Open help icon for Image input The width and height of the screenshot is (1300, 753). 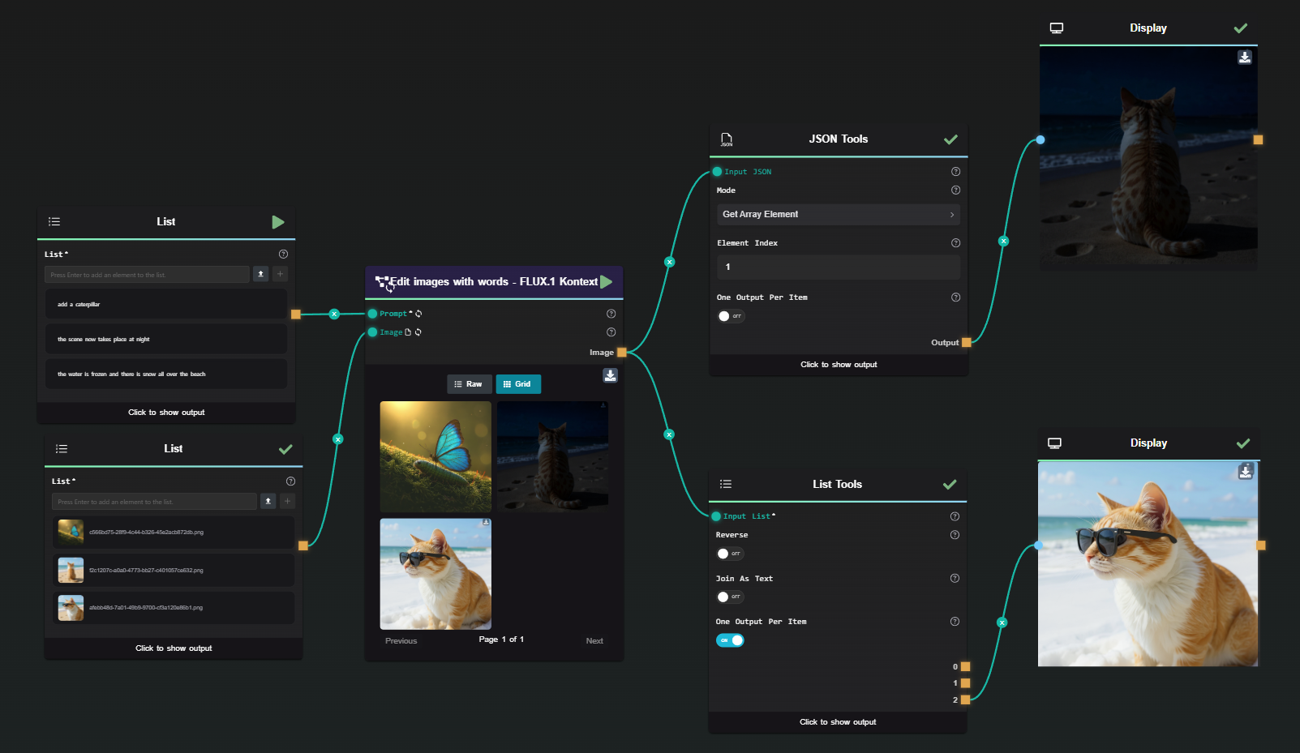611,332
